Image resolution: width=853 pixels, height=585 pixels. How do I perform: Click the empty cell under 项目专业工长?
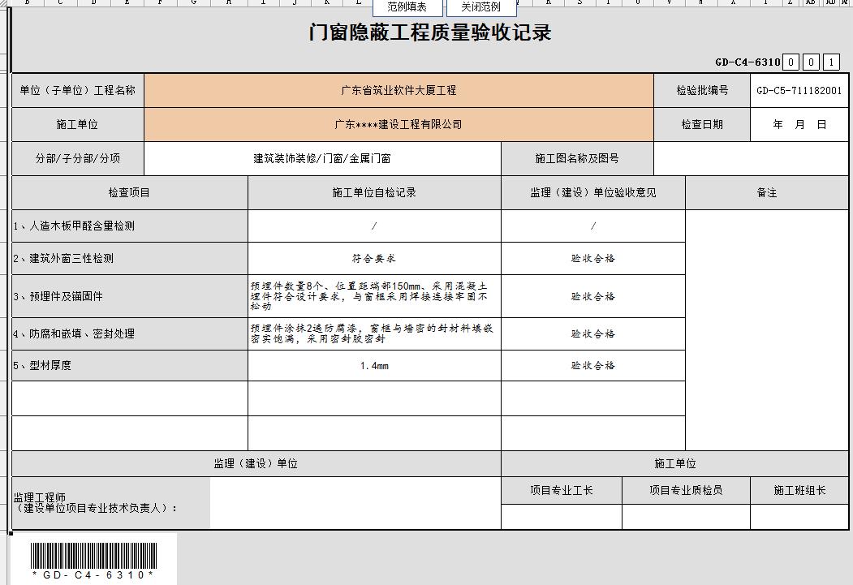pos(562,517)
